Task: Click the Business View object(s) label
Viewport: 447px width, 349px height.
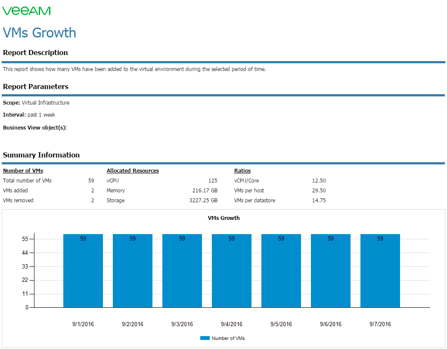Action: (35, 128)
